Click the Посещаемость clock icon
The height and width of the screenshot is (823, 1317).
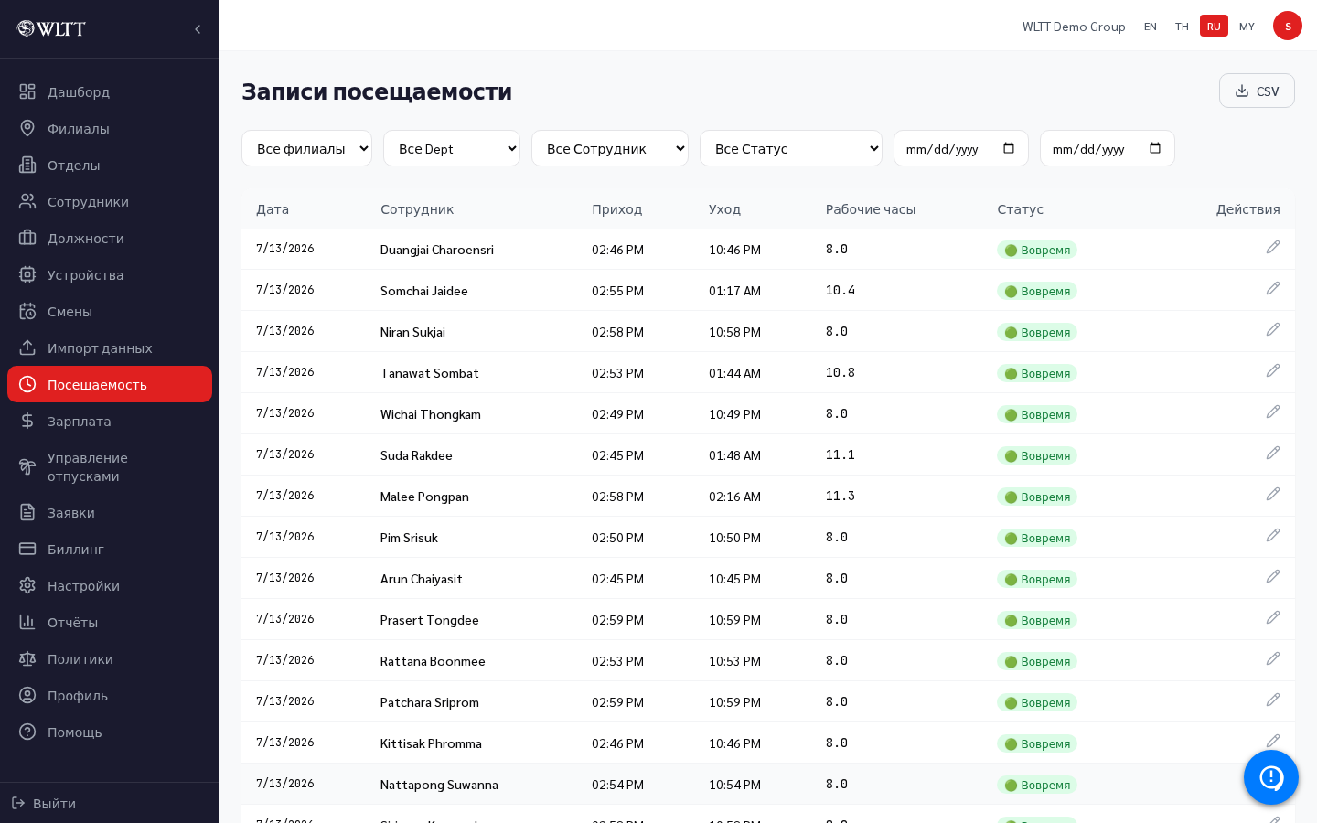(x=27, y=384)
